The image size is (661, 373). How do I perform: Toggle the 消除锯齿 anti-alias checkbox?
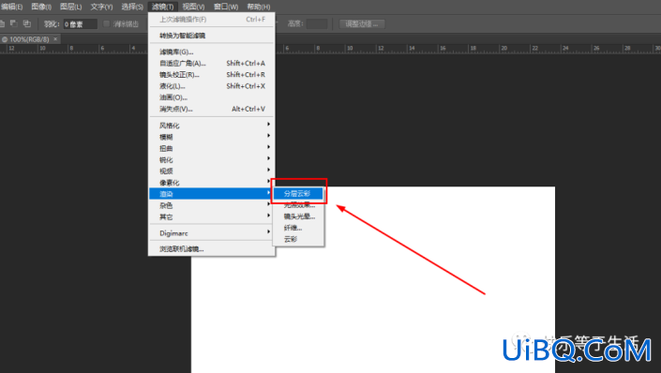(106, 24)
